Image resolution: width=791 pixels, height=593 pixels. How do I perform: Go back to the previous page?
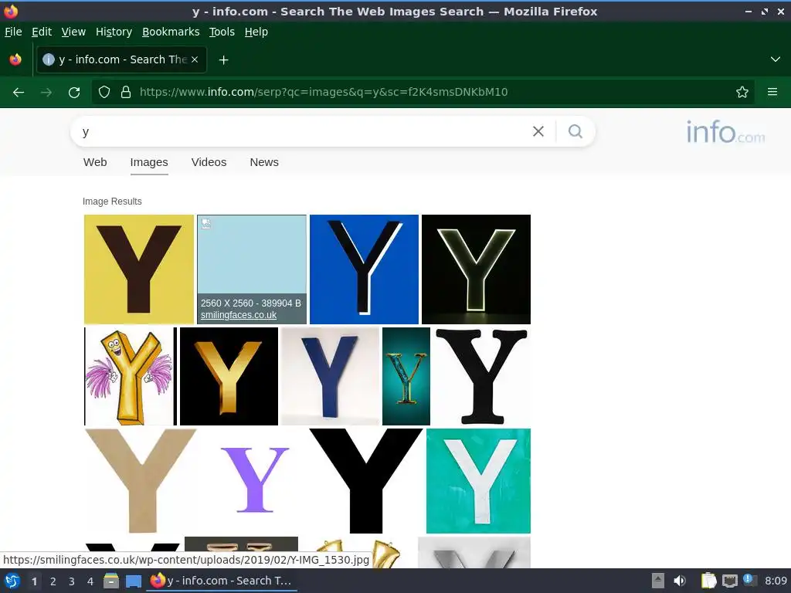coord(19,93)
